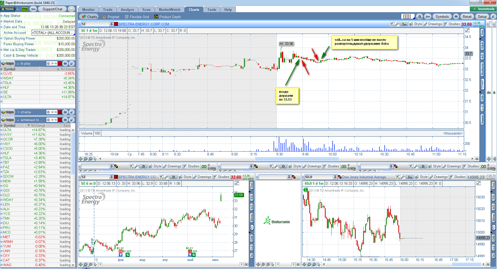497x269 pixels.
Task: Open the Home dropdown arrow
Action: pyautogui.click(x=18, y=9)
